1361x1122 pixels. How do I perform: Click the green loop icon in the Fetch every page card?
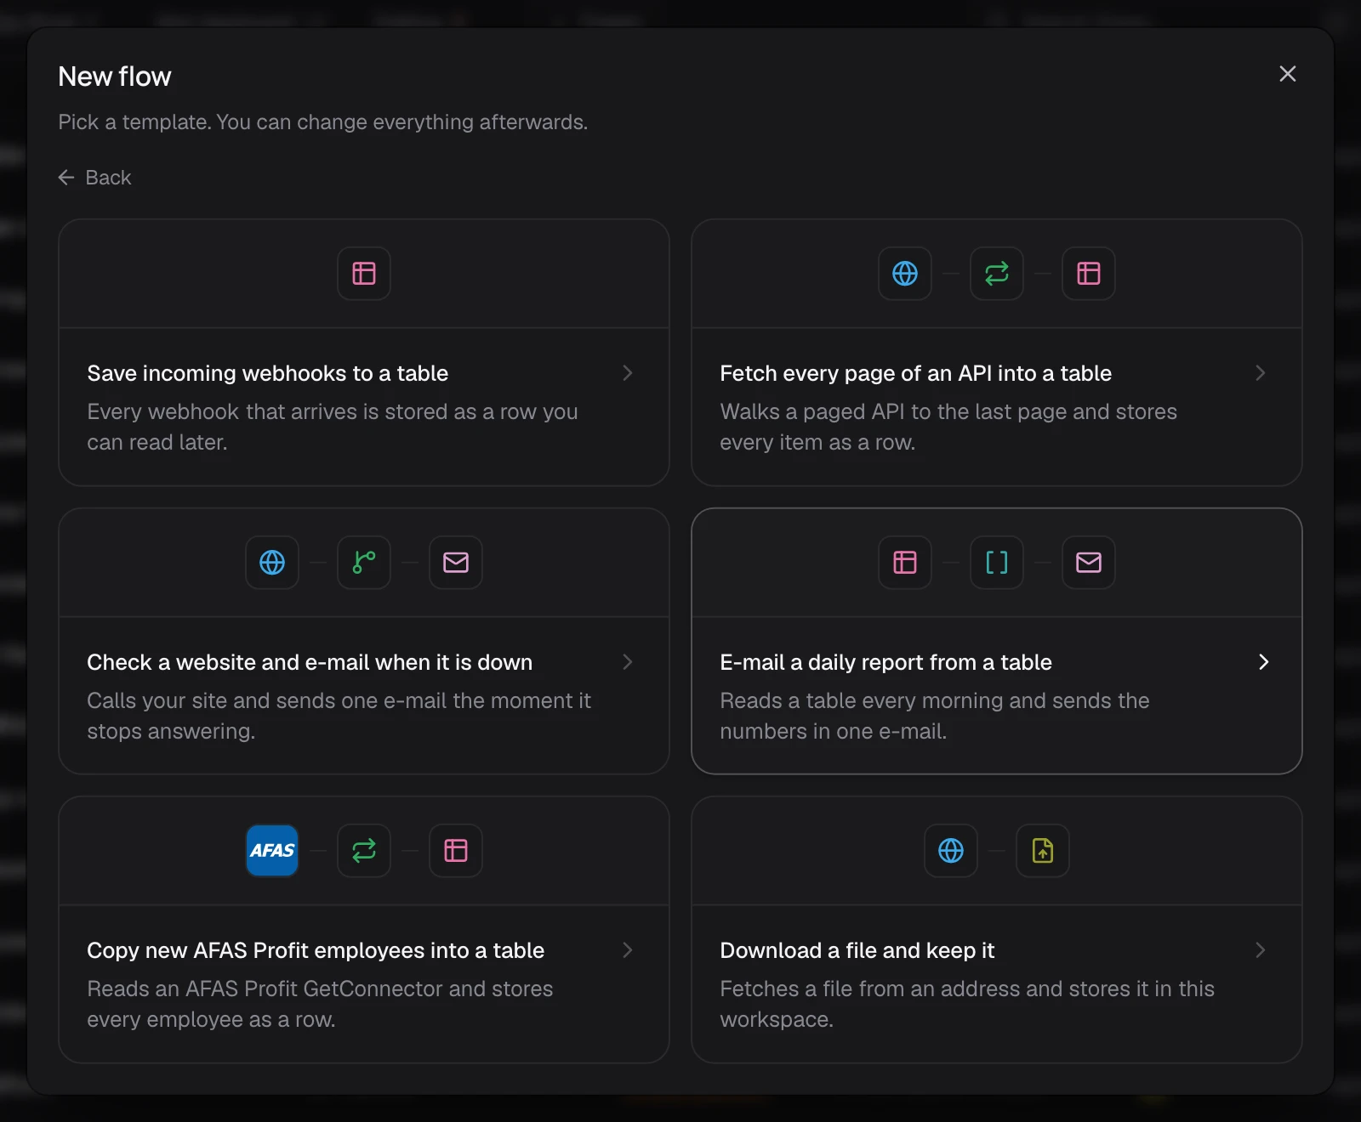(997, 274)
